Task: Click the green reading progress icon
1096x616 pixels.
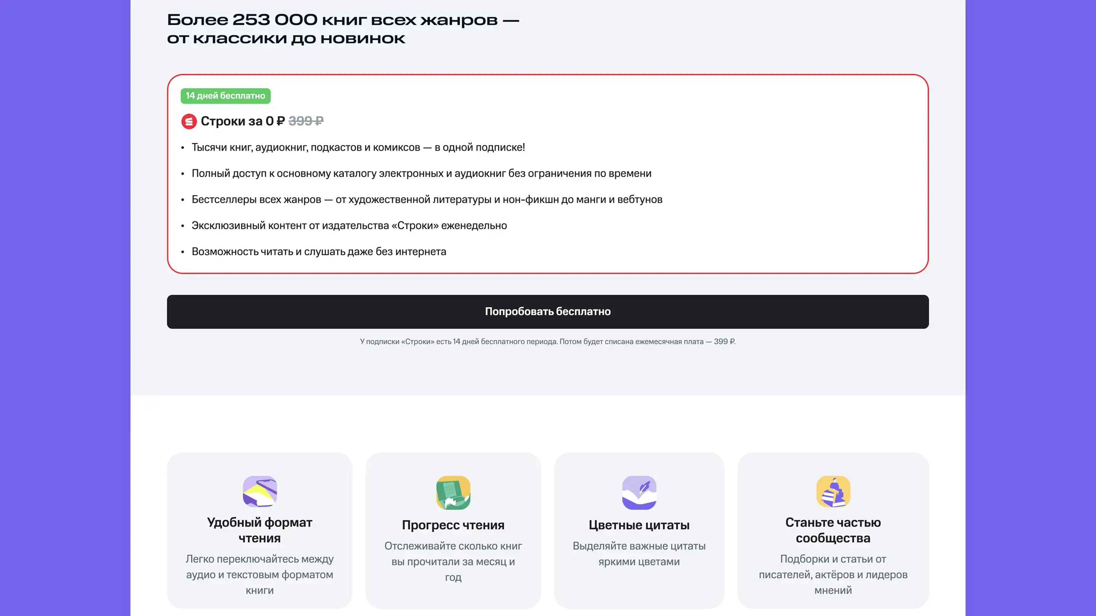Action: [453, 492]
